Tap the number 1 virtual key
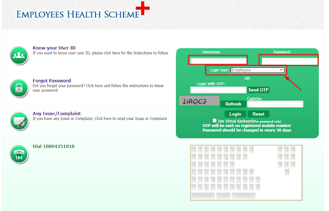The image size is (329, 211). (293, 165)
